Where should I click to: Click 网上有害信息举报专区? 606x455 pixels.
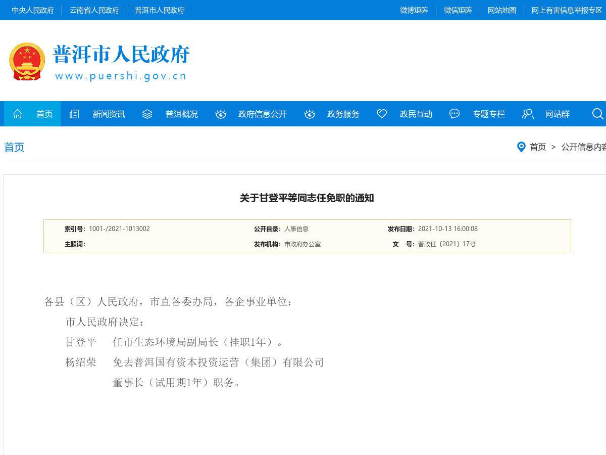click(x=567, y=10)
